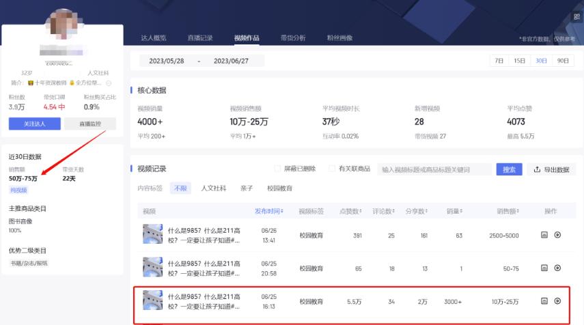Play the 06/25 16:13 video

(557, 300)
